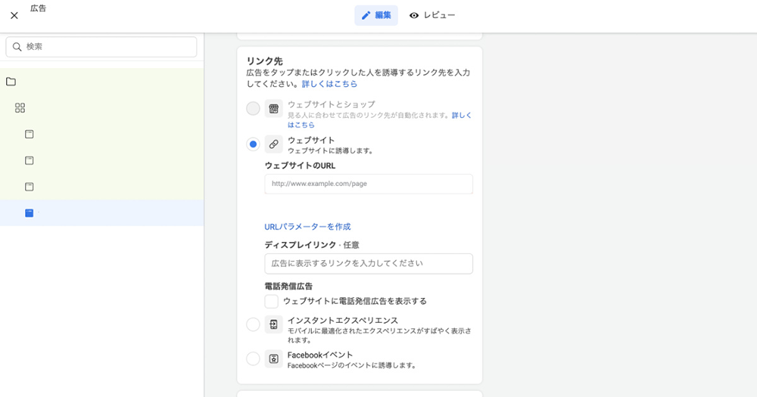Click the chain link icon beside ウェブサイト
The width and height of the screenshot is (757, 397).
[274, 144]
